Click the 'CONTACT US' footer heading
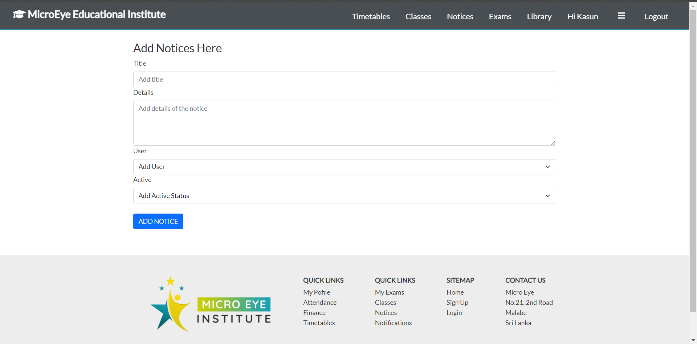 [x=525, y=280]
